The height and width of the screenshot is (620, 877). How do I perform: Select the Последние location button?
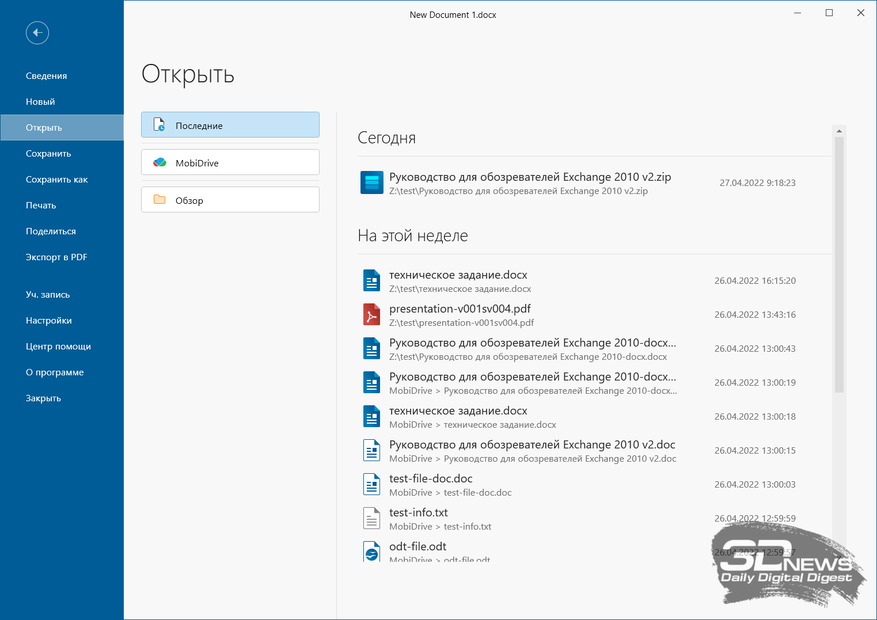(230, 125)
